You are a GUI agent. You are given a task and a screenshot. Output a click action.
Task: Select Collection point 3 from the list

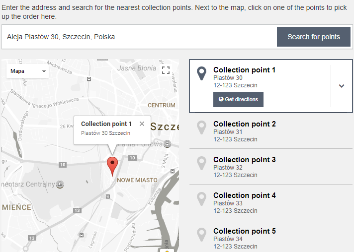270,167
